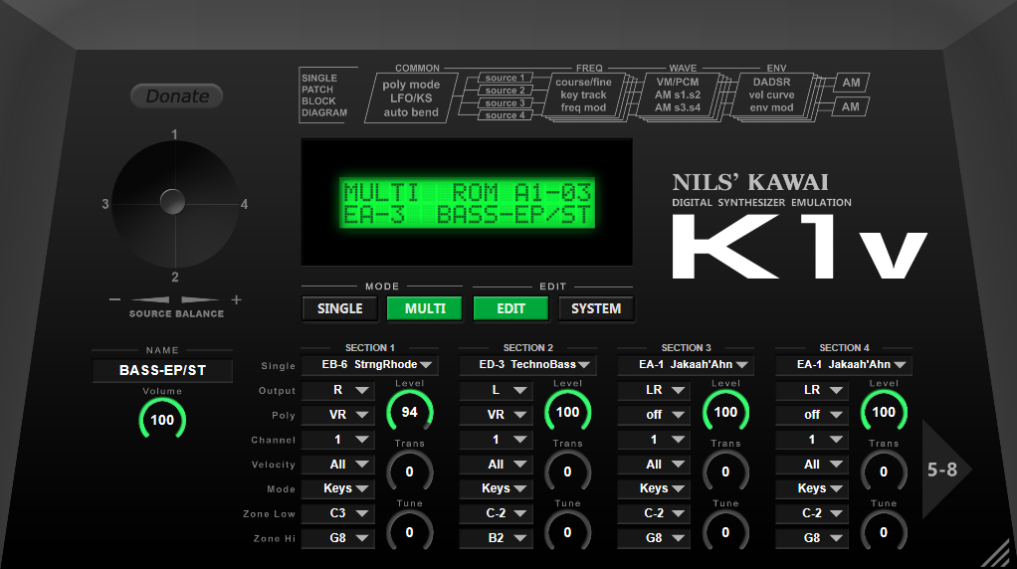Expand Section 3 Poly dropdown
The height and width of the screenshot is (569, 1017).
tap(654, 415)
